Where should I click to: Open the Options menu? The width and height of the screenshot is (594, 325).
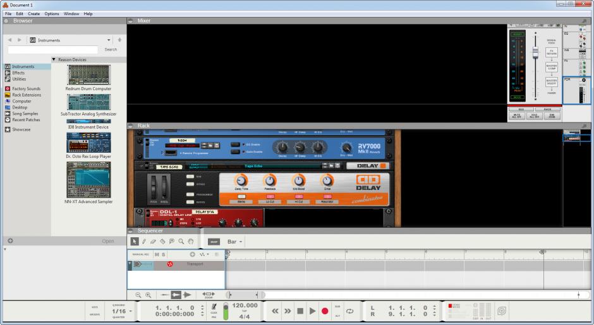point(52,14)
